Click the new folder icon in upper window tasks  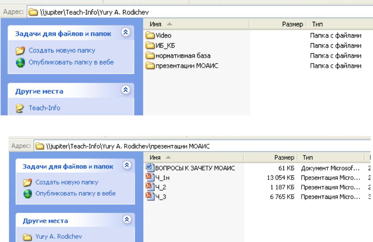[20, 50]
